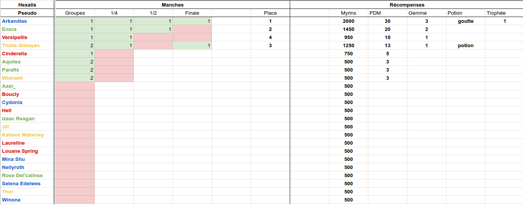The width and height of the screenshot is (523, 205).
Task: Click the 'potion' cell for Thalia Gilsayan
Action: tap(465, 46)
